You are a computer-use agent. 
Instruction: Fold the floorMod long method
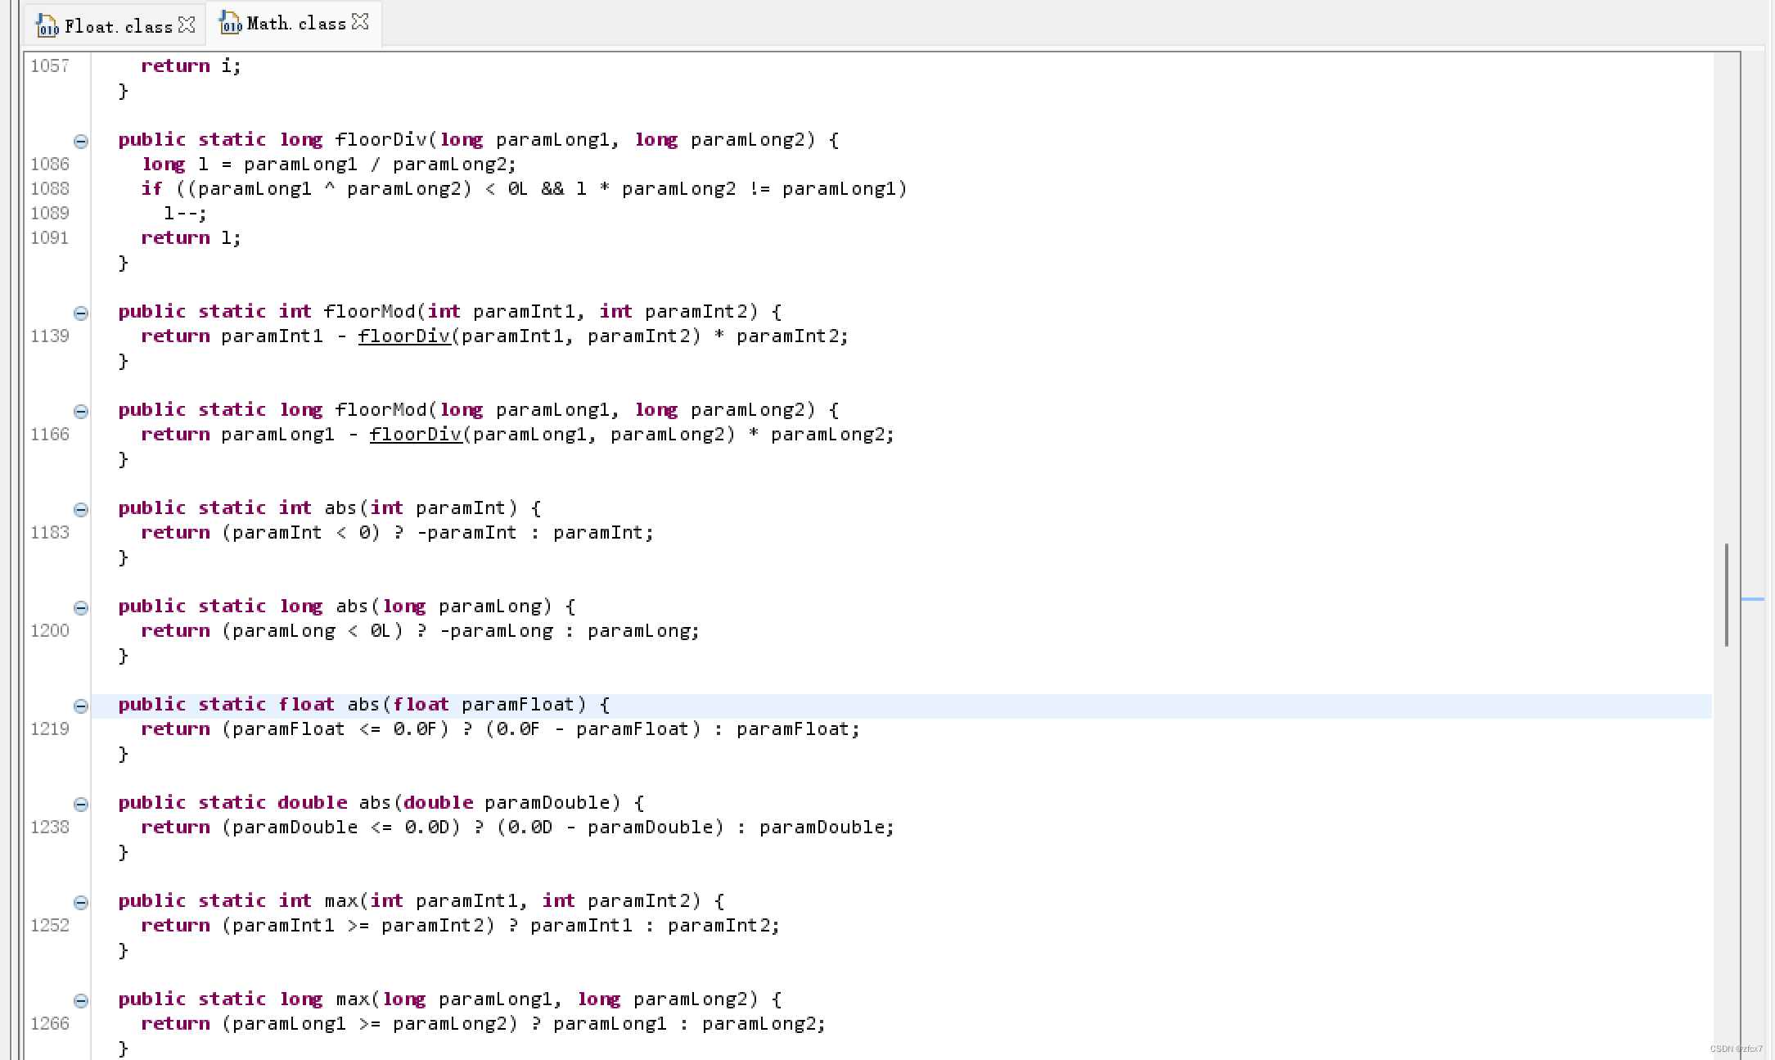[81, 411]
